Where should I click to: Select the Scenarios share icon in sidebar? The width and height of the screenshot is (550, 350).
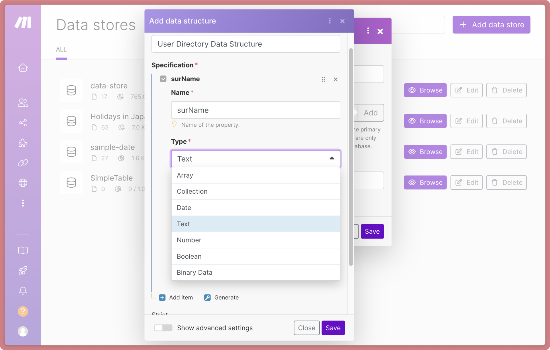click(x=23, y=123)
